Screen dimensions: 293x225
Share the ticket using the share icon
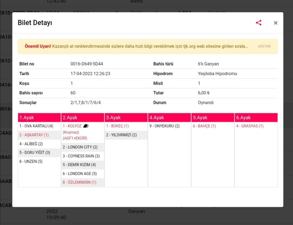pos(259,23)
